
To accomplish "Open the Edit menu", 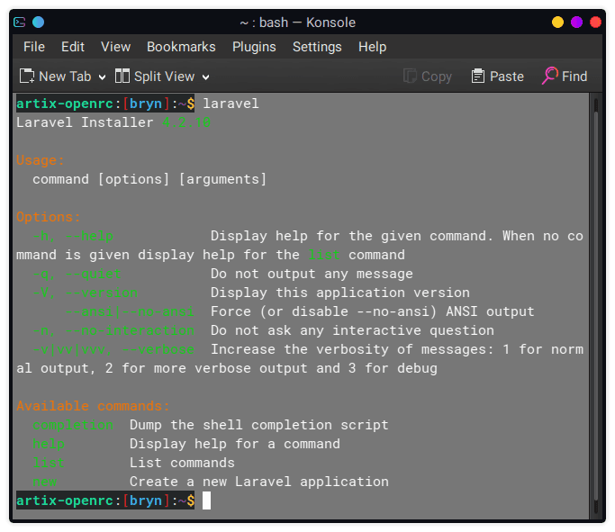I will 73,47.
